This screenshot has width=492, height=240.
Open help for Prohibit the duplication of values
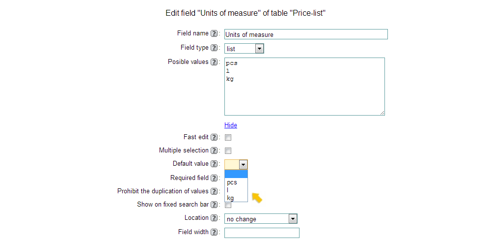(214, 191)
